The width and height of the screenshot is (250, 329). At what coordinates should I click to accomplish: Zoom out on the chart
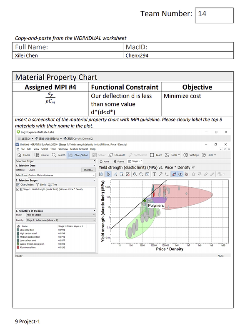click(141, 174)
